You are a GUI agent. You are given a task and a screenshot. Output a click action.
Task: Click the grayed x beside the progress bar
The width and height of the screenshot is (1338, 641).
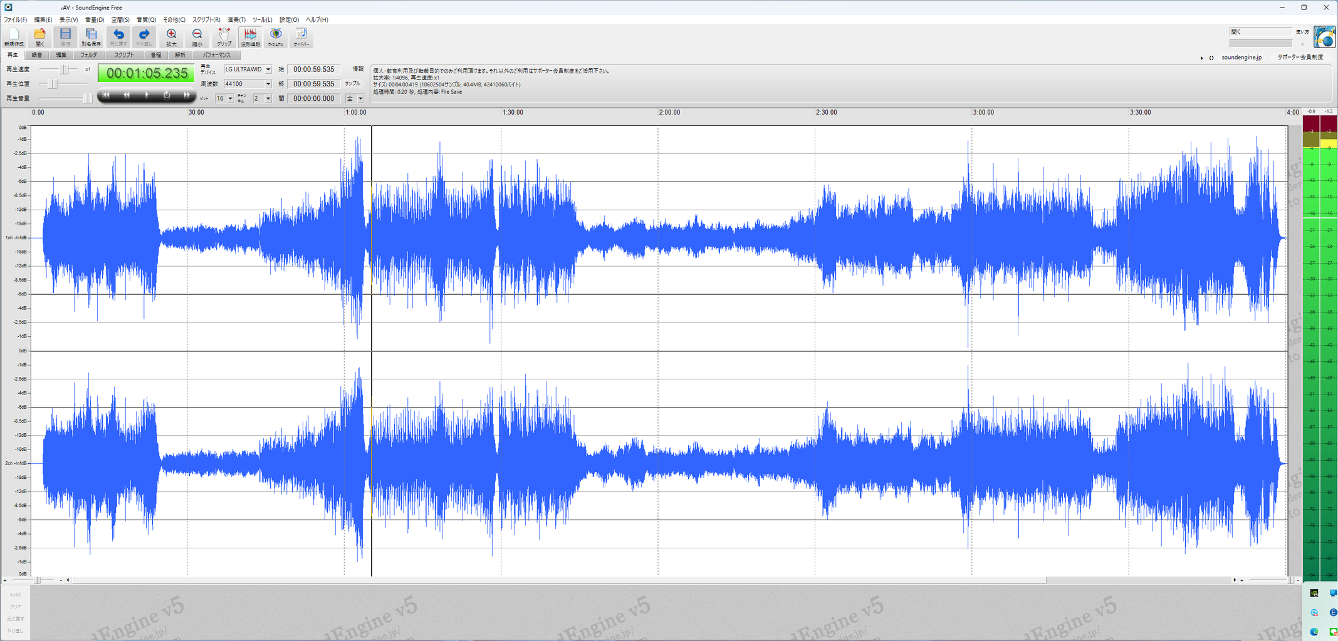click(1302, 44)
